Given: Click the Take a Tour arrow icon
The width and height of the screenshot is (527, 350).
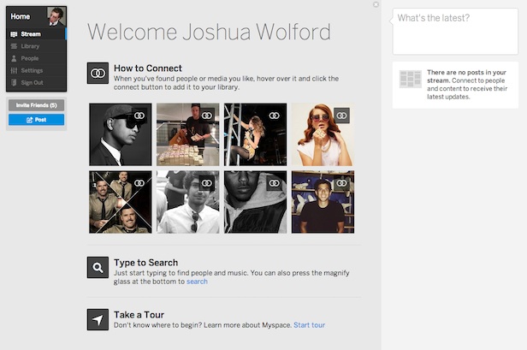Looking at the screenshot, I should click(x=98, y=319).
